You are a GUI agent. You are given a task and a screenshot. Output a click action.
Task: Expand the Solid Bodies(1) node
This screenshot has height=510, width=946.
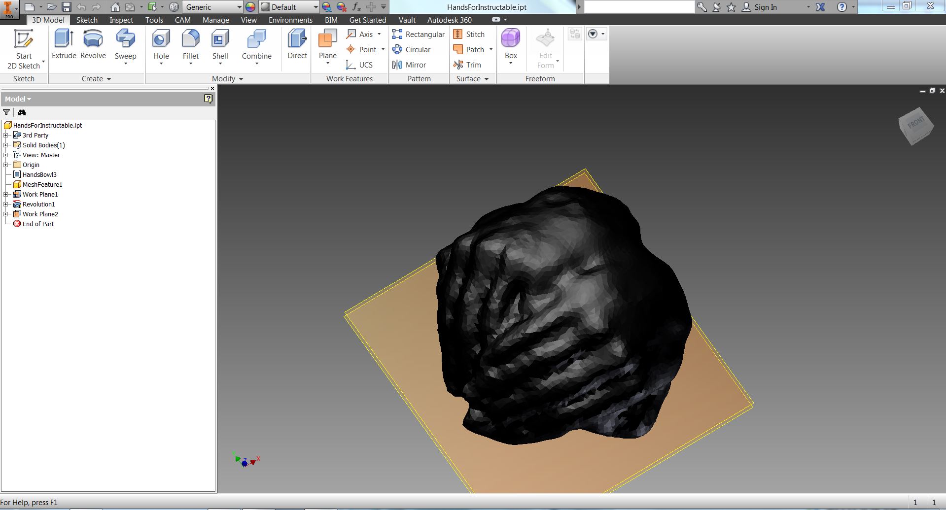tap(6, 145)
